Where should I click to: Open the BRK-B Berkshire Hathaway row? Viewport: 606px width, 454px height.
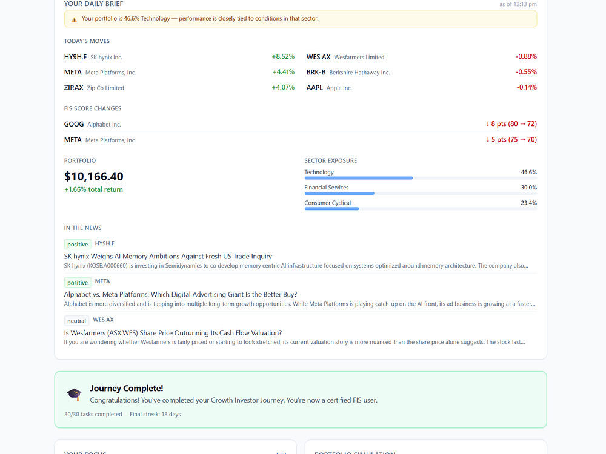[422, 72]
